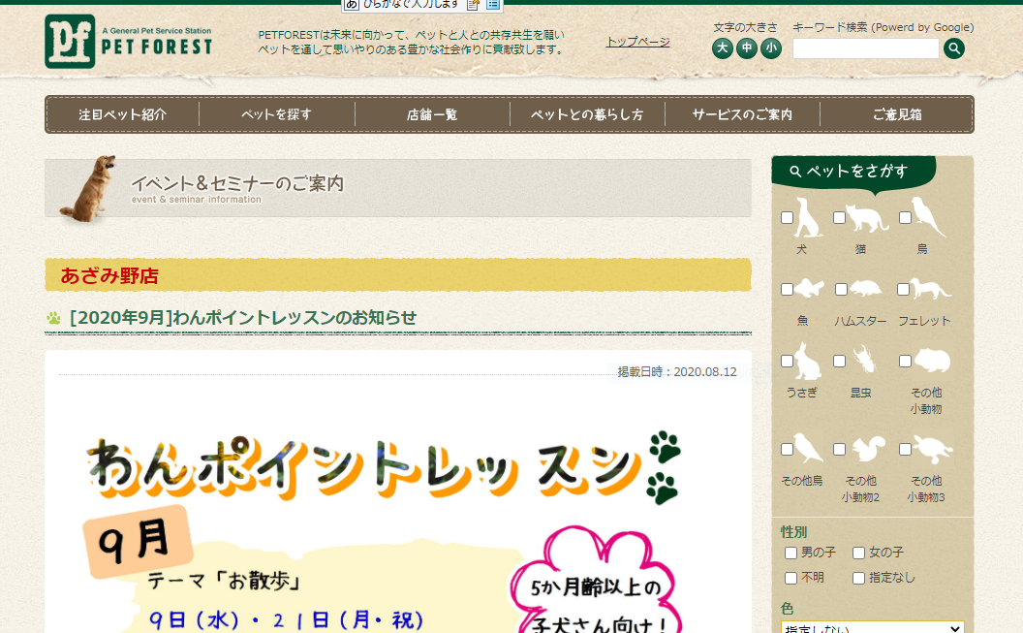Open ペットを探す menu item
Viewport: 1023px width, 633px height.
click(277, 114)
